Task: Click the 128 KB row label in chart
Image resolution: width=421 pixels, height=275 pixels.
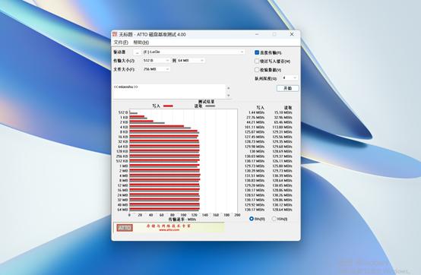Action: coord(122,151)
